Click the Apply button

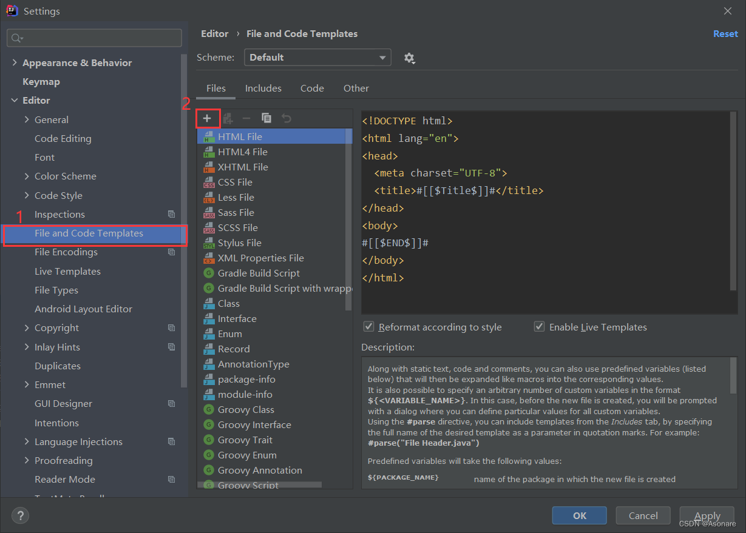pyautogui.click(x=707, y=515)
